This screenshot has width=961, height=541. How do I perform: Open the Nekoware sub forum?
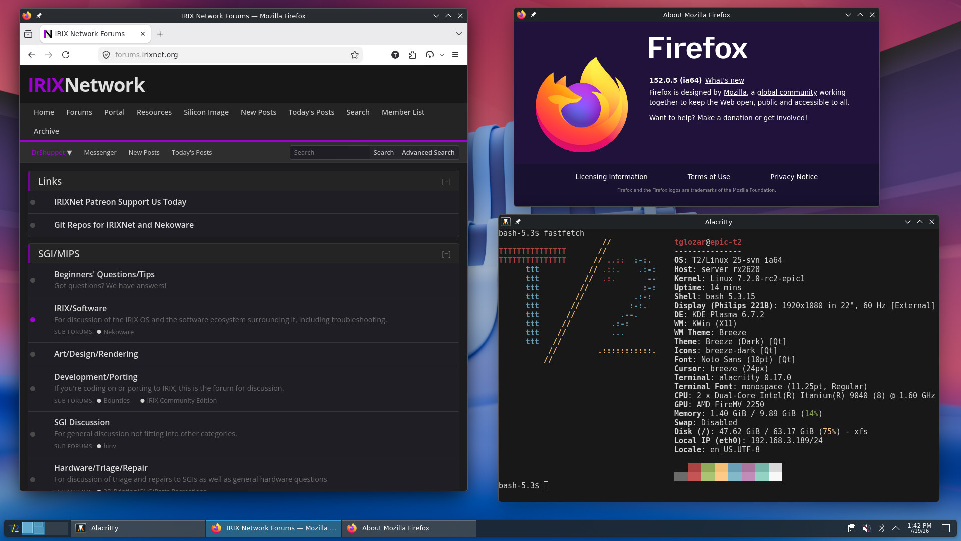[118, 332]
